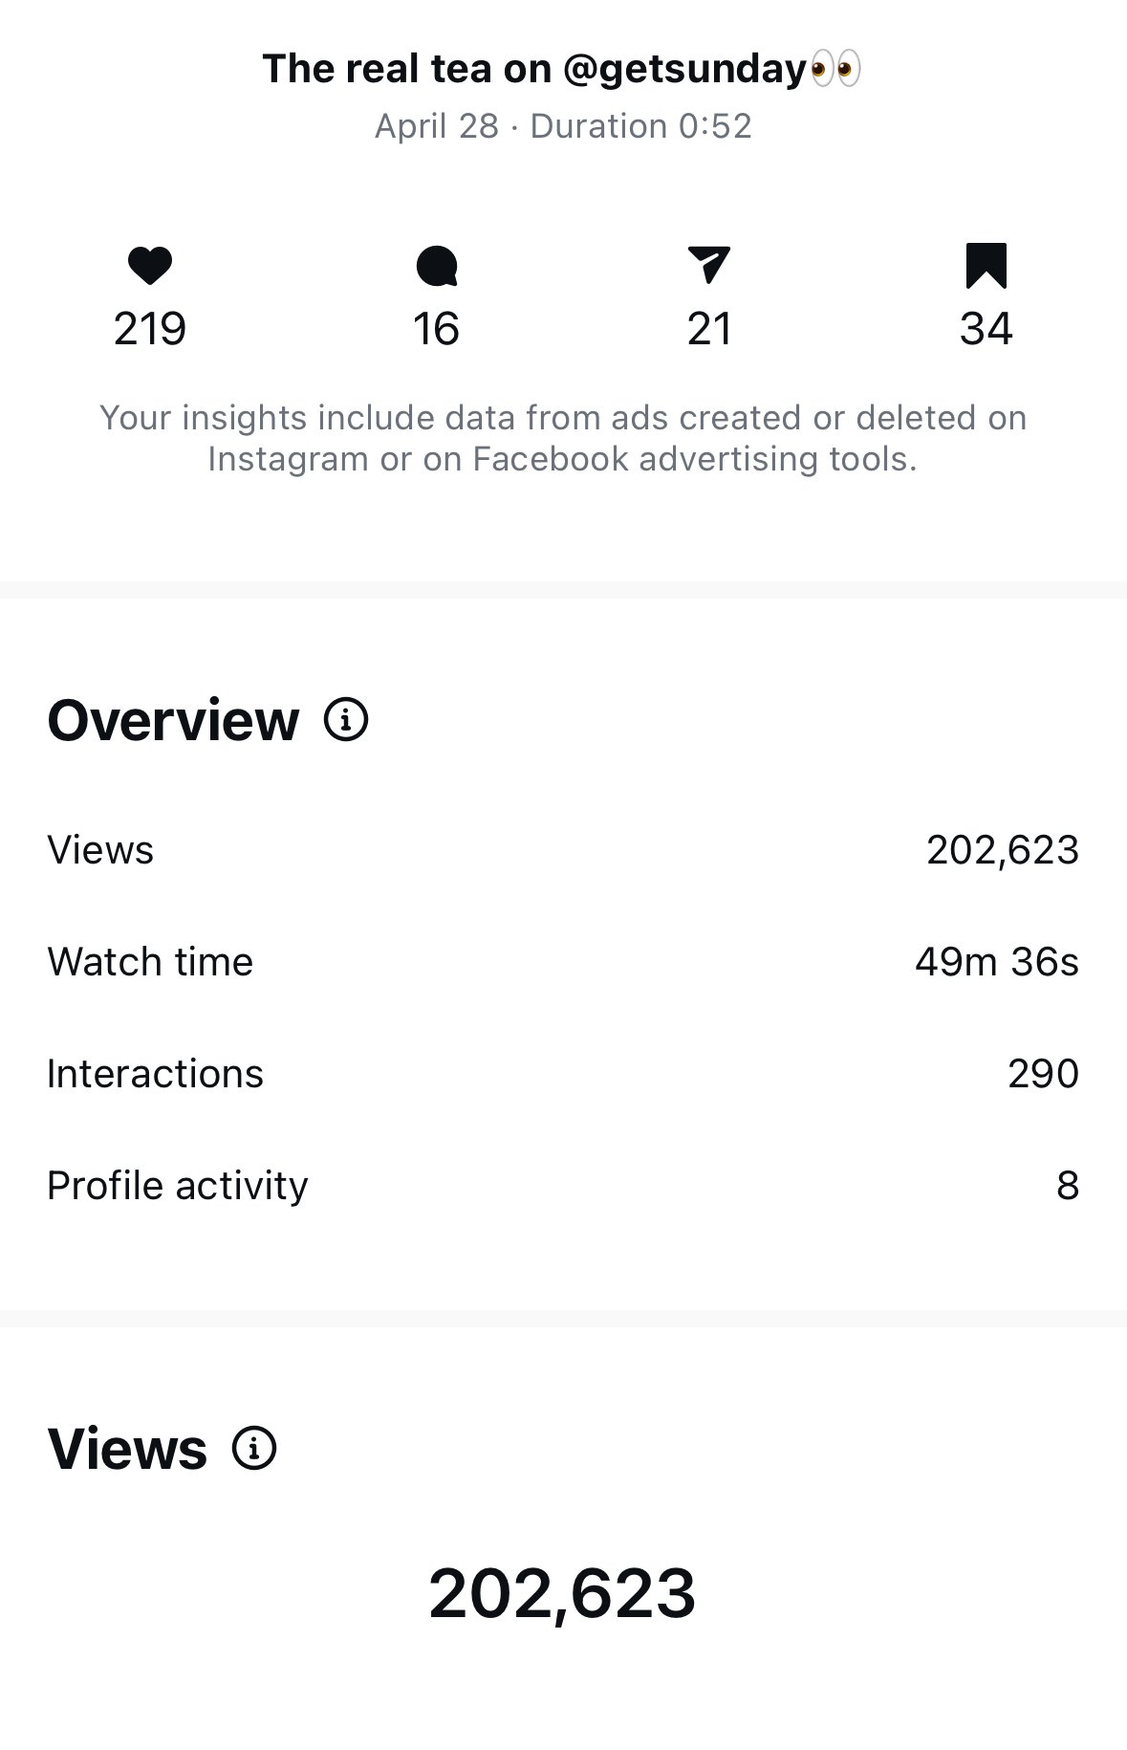The image size is (1127, 1750).
Task: Select the reel title mentioning @getsunday
Action: tap(562, 69)
